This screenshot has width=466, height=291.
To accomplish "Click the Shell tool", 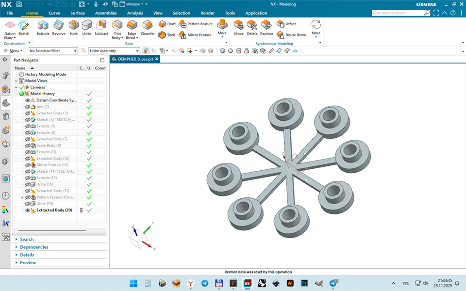I will [166, 35].
